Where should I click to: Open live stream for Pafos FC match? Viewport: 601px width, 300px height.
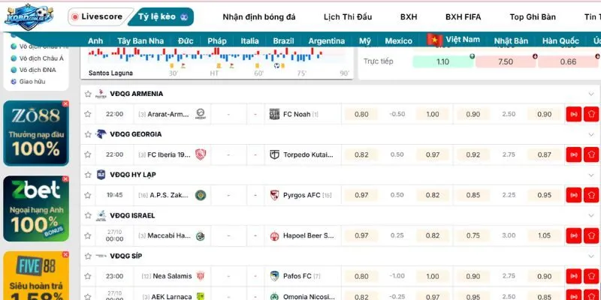coord(574,276)
